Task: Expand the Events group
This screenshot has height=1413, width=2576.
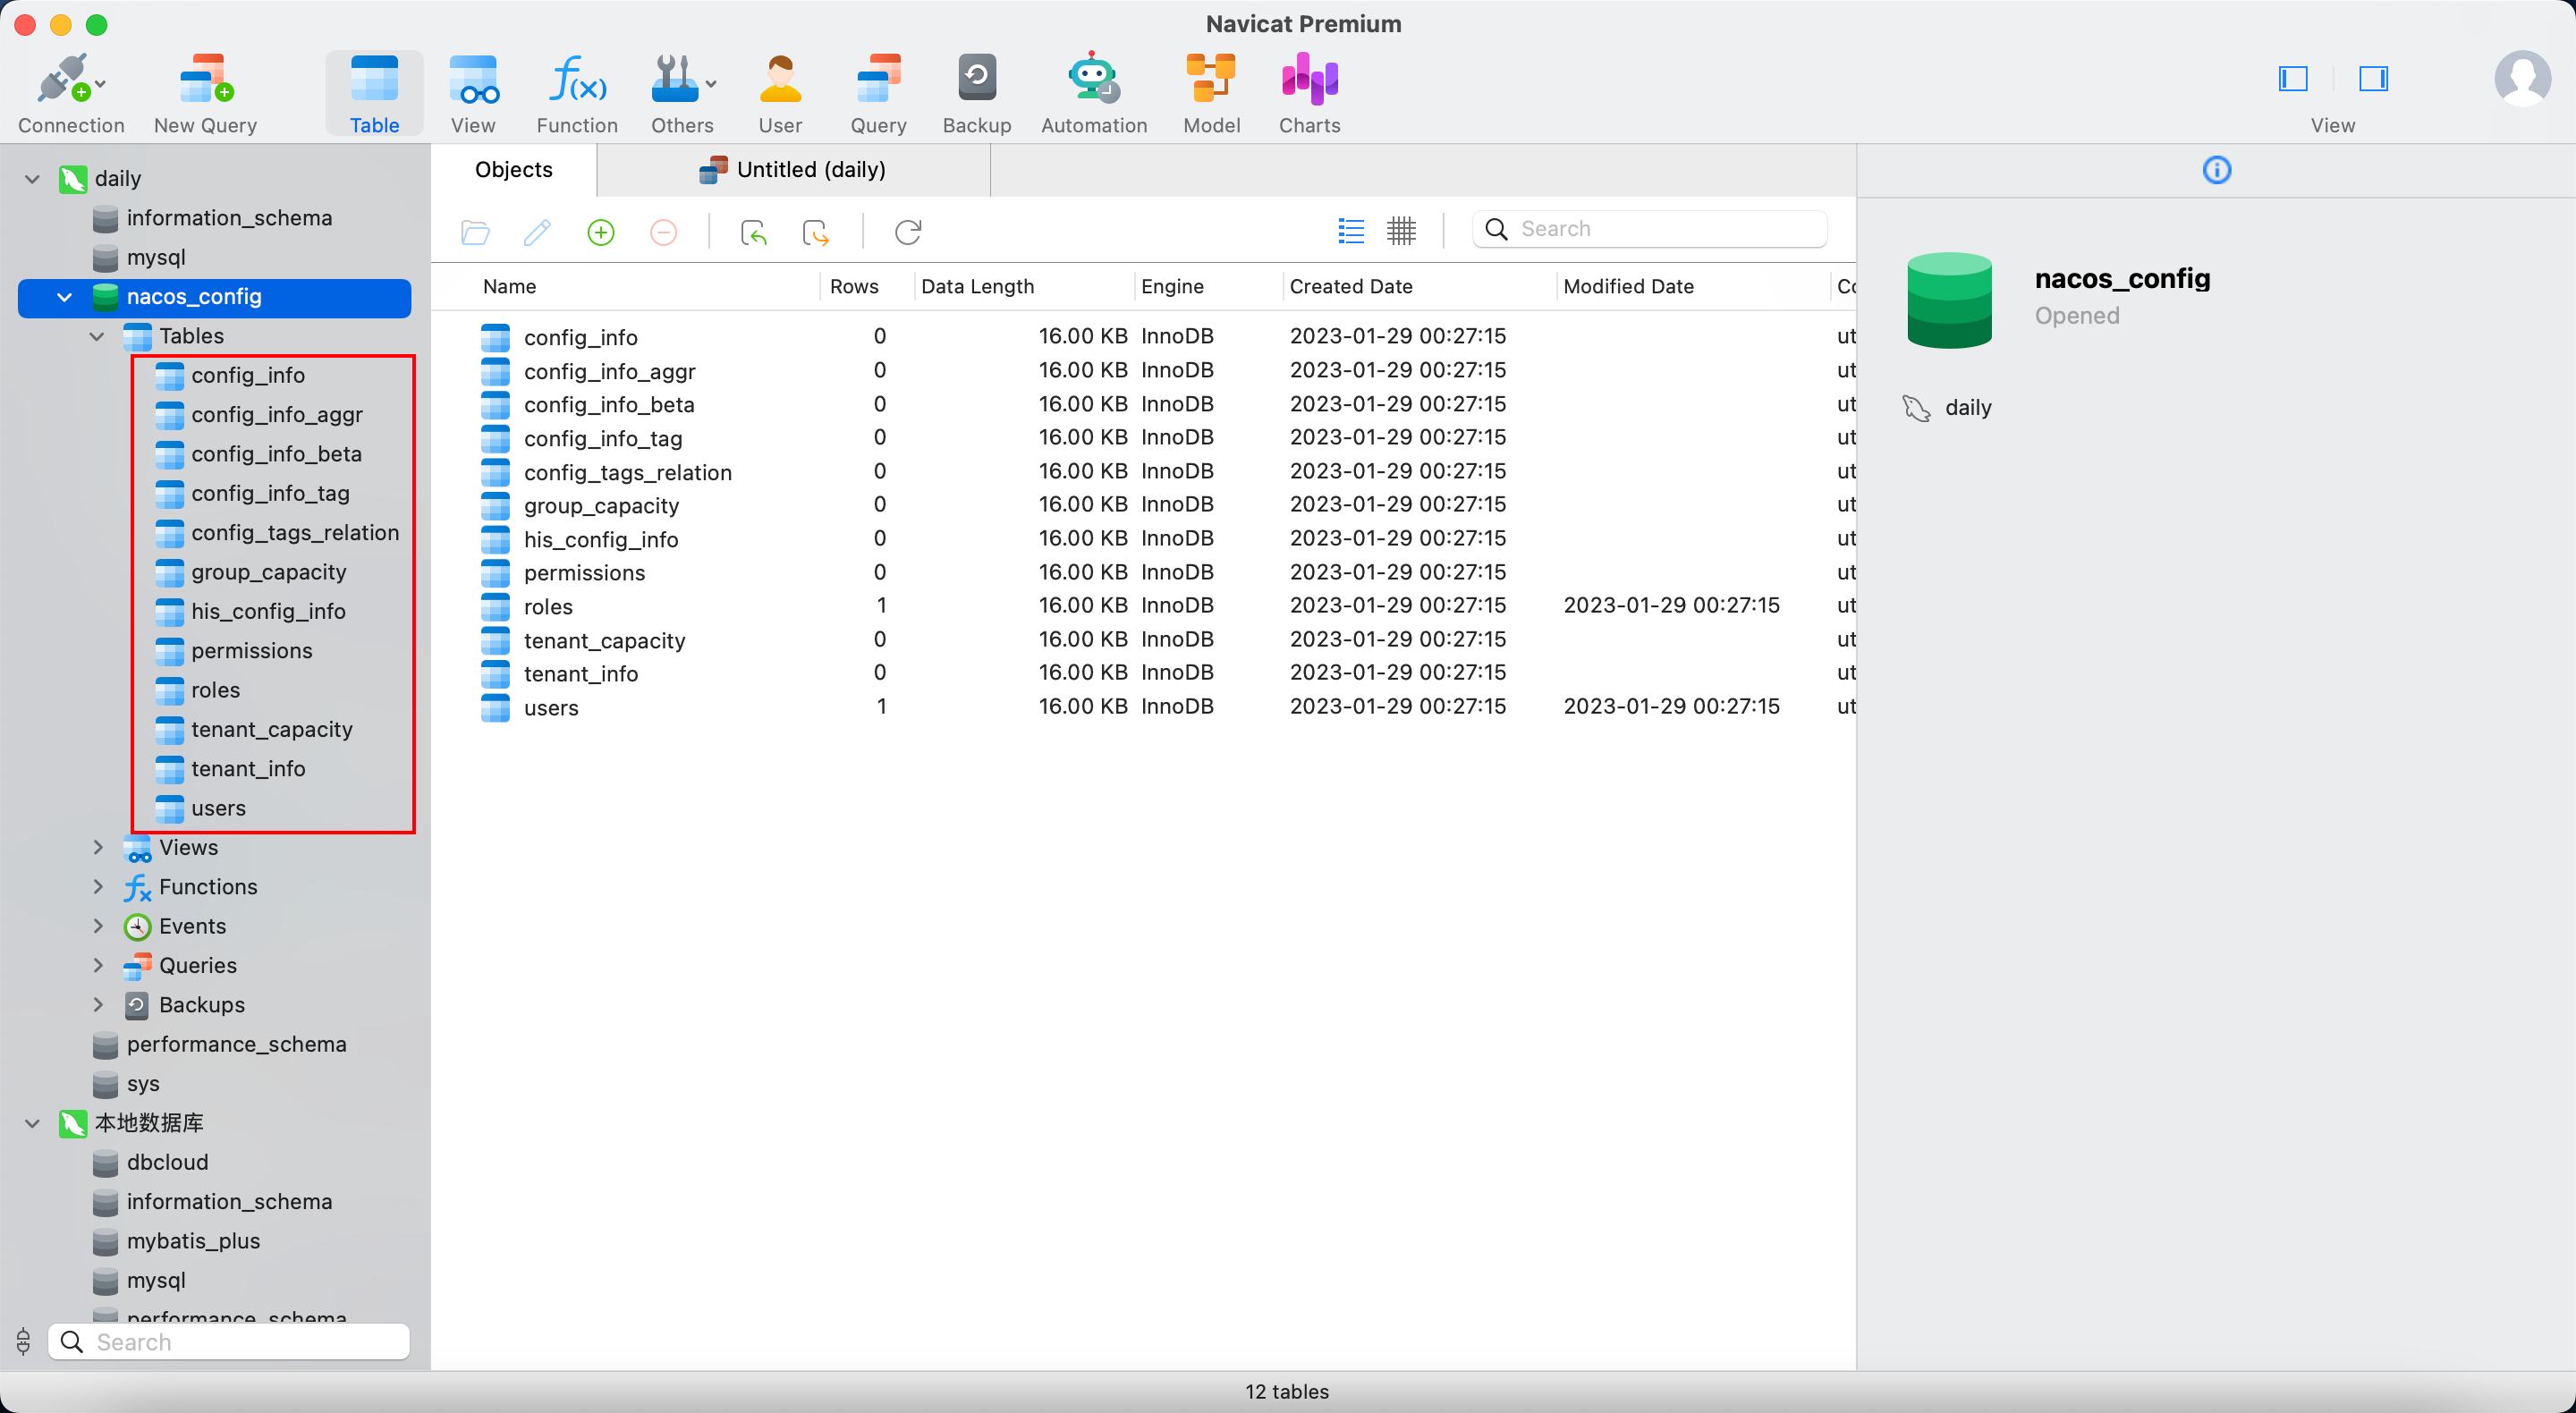Action: point(97,926)
